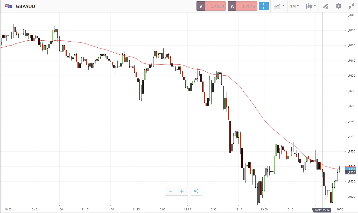The image size is (358, 213).
Task: Click the buy (A) price 1.7542 button
Action: click(242, 6)
